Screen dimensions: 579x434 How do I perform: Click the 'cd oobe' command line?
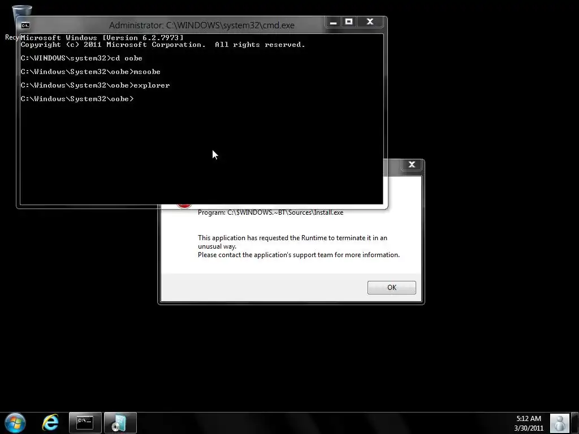81,58
